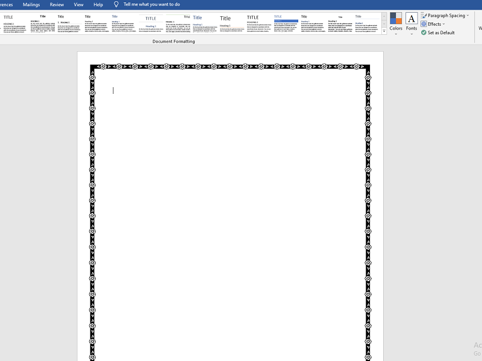This screenshot has height=361, width=482.
Task: Click the green Set as Default checkmark
Action: coord(424,32)
